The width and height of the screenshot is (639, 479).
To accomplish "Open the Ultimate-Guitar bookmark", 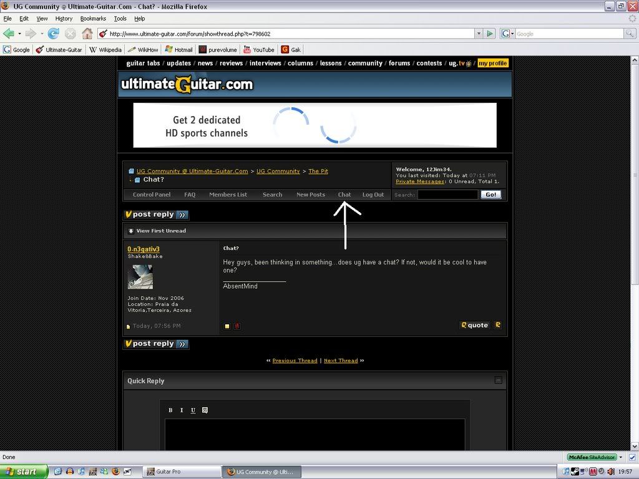I will [x=59, y=50].
